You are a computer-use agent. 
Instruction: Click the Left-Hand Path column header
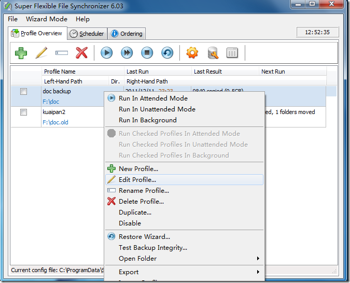click(x=75, y=81)
